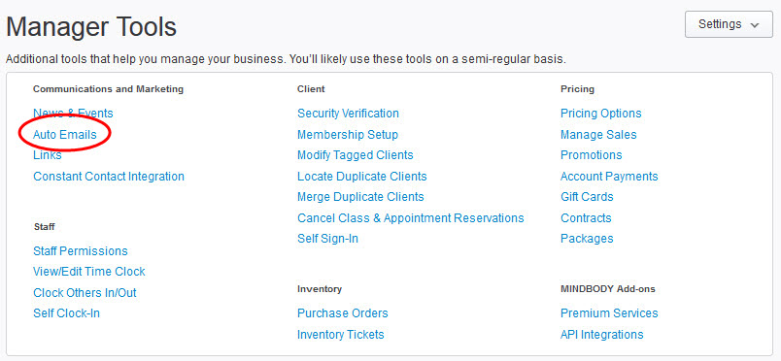Click the Self Clock-In link

click(x=66, y=313)
